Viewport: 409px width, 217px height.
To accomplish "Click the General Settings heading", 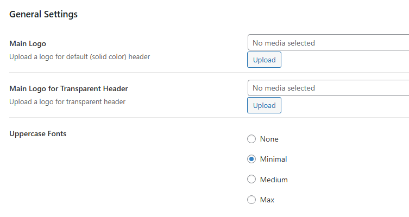I will (43, 15).
